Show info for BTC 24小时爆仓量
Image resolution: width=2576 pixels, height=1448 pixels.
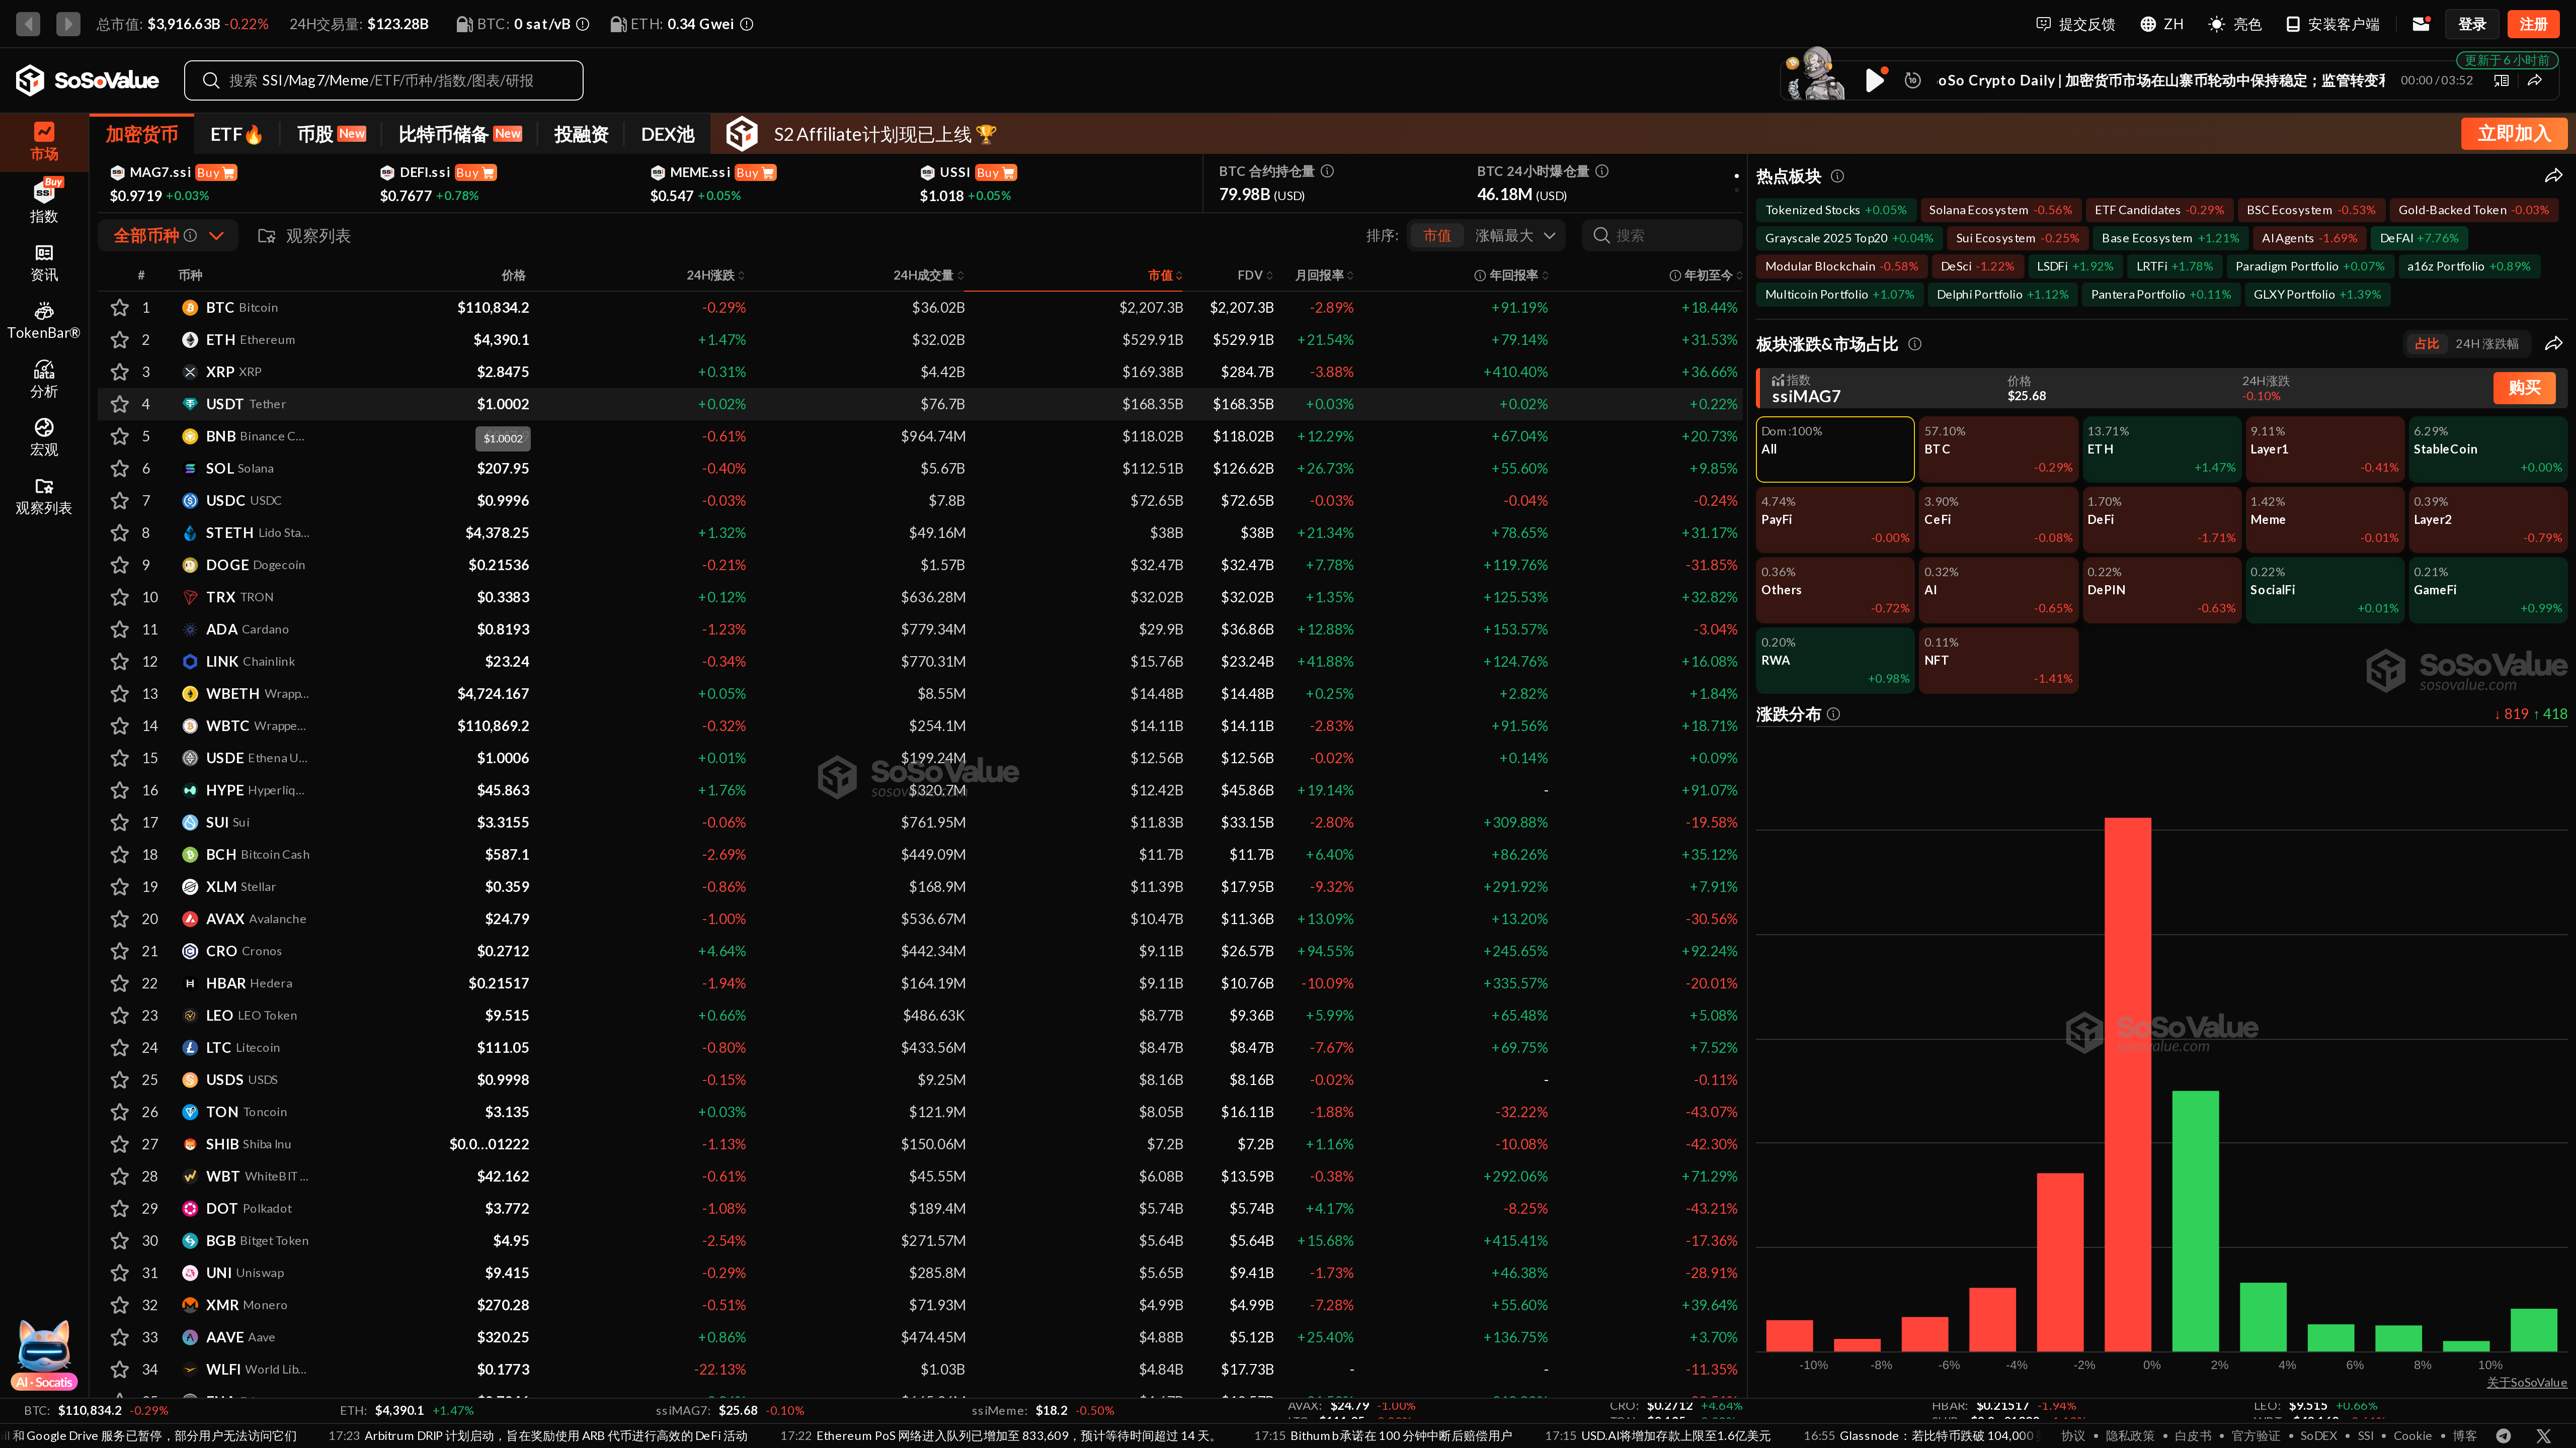tap(1602, 171)
